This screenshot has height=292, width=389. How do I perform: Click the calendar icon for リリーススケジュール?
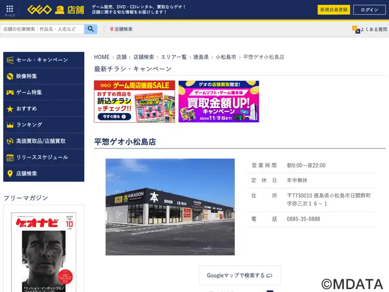(10, 157)
